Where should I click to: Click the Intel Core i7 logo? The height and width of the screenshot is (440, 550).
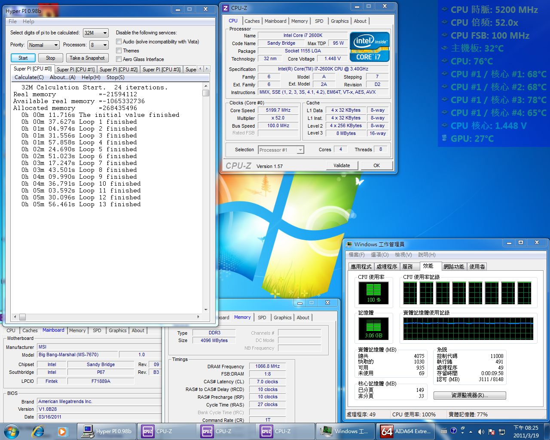point(370,47)
